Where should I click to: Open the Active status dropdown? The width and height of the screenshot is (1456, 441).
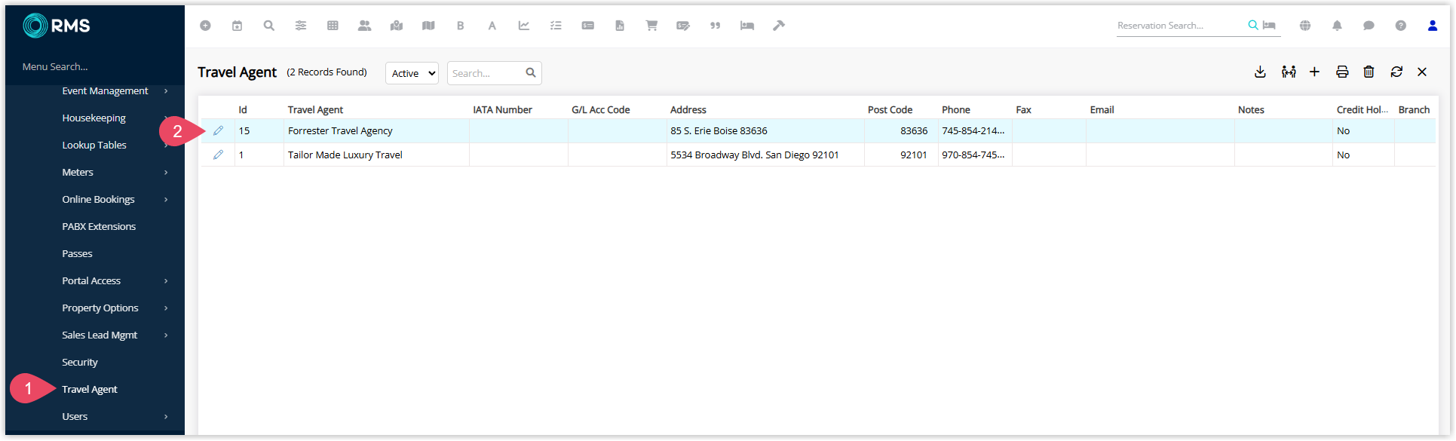tap(412, 73)
